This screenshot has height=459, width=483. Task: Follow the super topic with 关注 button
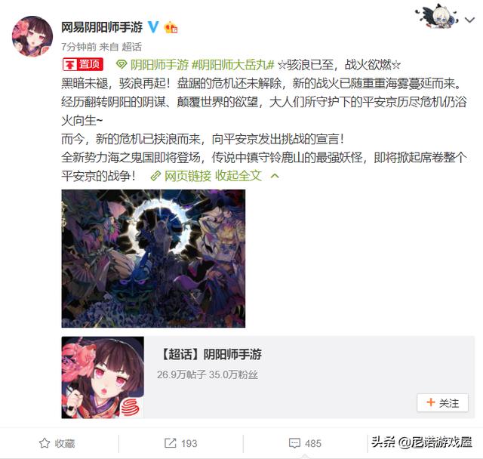(x=443, y=402)
